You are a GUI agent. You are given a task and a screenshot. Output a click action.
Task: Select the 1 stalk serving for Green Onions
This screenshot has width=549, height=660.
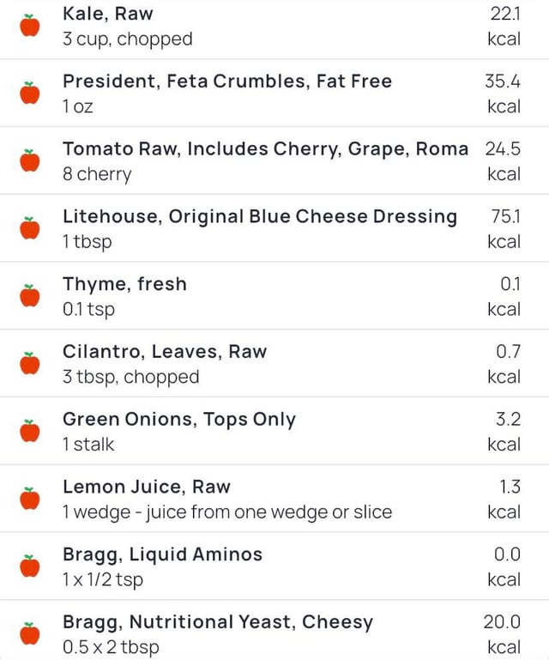point(88,445)
